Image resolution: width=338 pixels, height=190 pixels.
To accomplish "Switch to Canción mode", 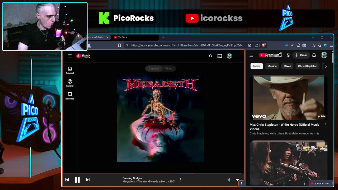I will coord(154,69).
